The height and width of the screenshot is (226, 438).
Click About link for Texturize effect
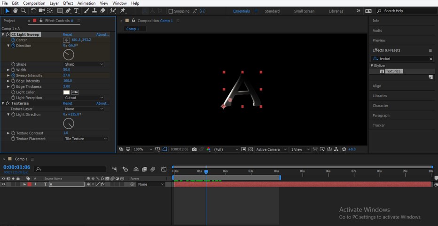pyautogui.click(x=102, y=103)
